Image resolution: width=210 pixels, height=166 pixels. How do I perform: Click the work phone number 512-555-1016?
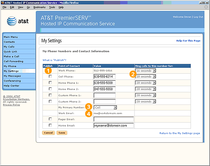coord(103,71)
